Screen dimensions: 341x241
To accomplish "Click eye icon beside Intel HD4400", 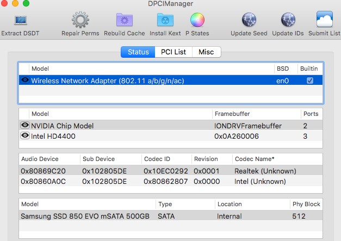I will (x=24, y=135).
